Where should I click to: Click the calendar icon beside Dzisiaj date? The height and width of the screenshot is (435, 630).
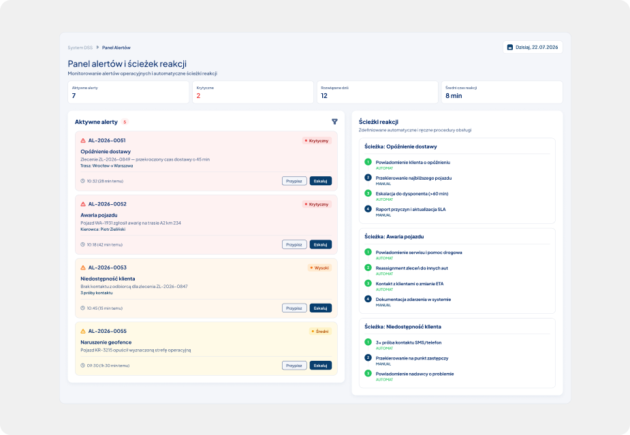pyautogui.click(x=510, y=48)
